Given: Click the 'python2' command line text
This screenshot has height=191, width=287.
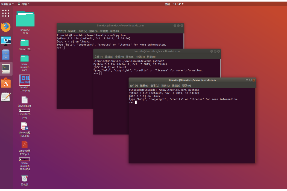Looking at the screenshot, I should (x=158, y=61).
